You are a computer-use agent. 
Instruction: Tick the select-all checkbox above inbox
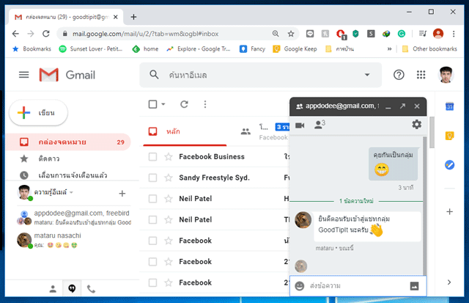pos(152,104)
